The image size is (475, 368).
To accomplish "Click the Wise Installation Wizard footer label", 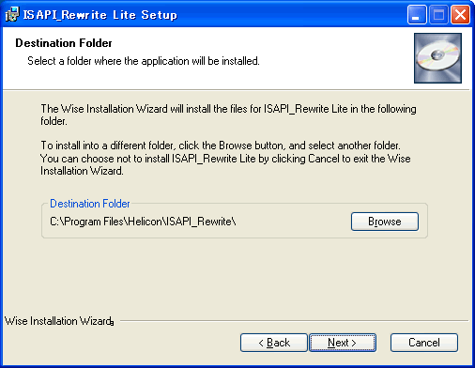I will click(59, 321).
